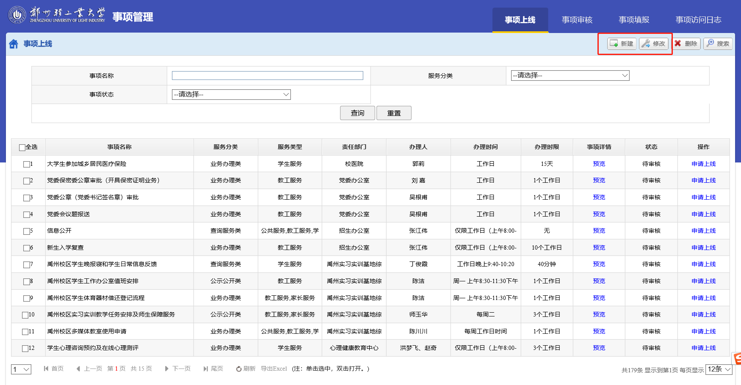Click 导出Excel export link
The image size is (741, 385).
[274, 368]
